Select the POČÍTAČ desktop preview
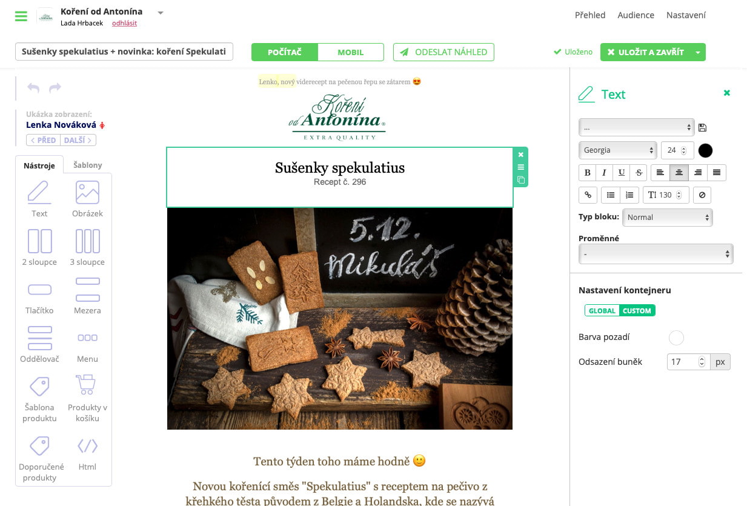 point(285,52)
